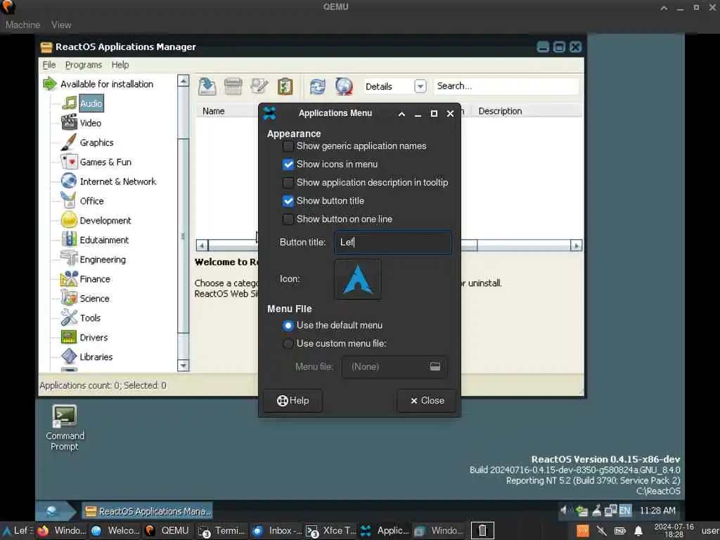Enable Show button on one line
This screenshot has width=720, height=540.
coord(288,219)
